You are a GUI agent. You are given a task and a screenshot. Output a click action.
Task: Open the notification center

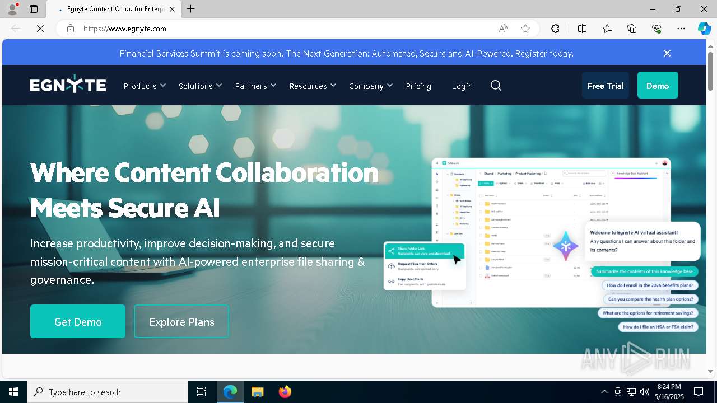click(699, 392)
